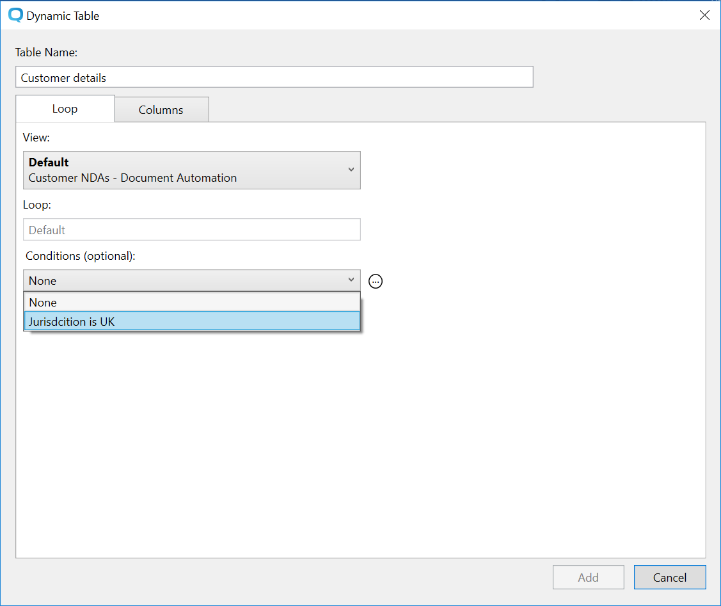The image size is (721, 606).
Task: Click the 'View:' label text
Action: [x=36, y=137]
